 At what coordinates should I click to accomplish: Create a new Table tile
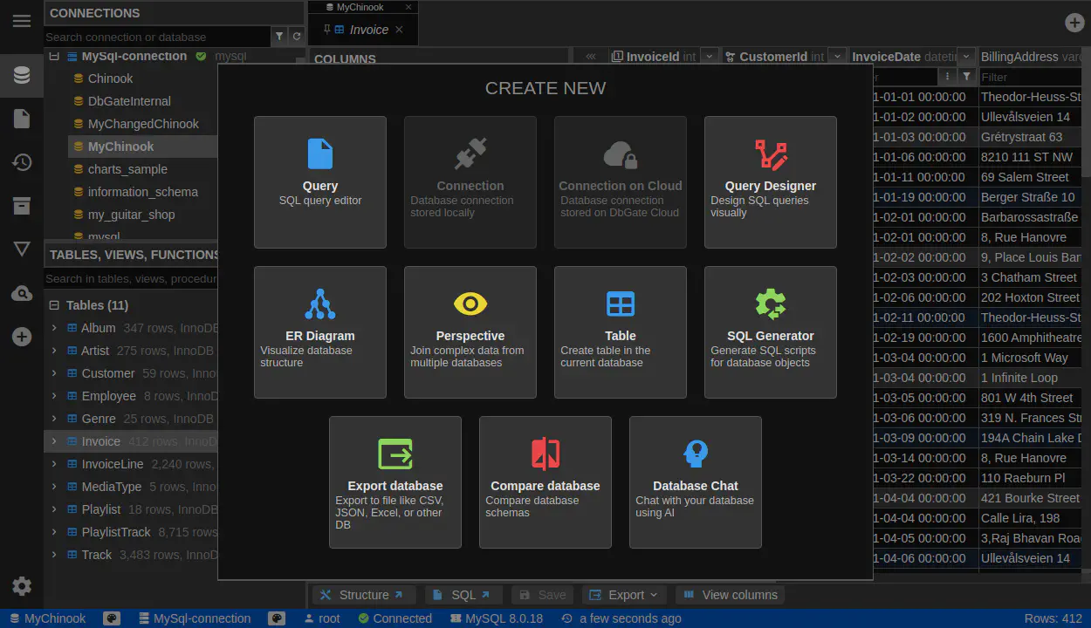(x=620, y=332)
